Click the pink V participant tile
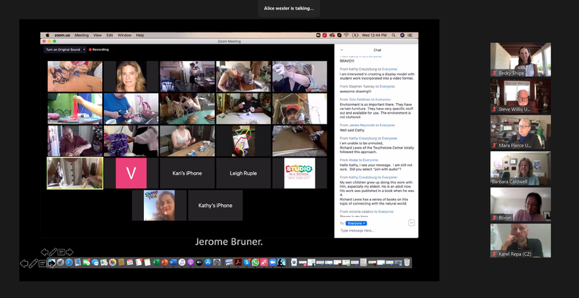 [x=131, y=173]
